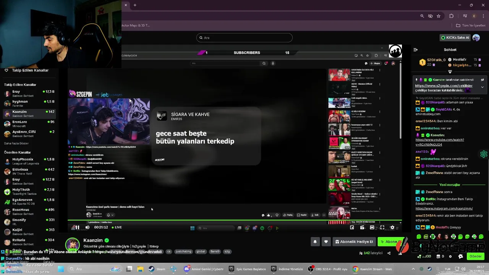Open stream player settings gear
Image resolution: width=489 pixels, height=275 pixels.
tap(392, 228)
